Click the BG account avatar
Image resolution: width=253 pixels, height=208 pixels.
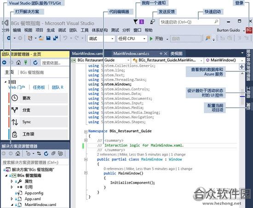click(x=249, y=30)
